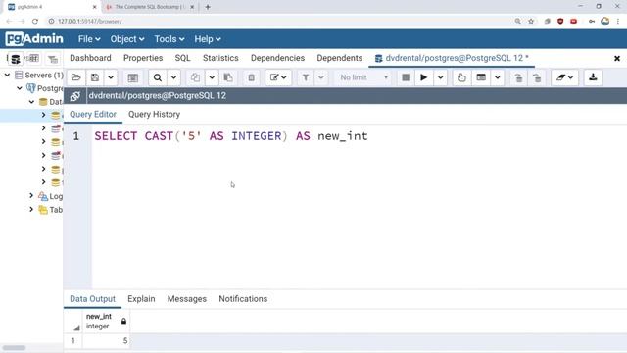
Task: Select the dvdrental/postgres@PostgreSQL 12 query tab
Action: click(x=452, y=58)
